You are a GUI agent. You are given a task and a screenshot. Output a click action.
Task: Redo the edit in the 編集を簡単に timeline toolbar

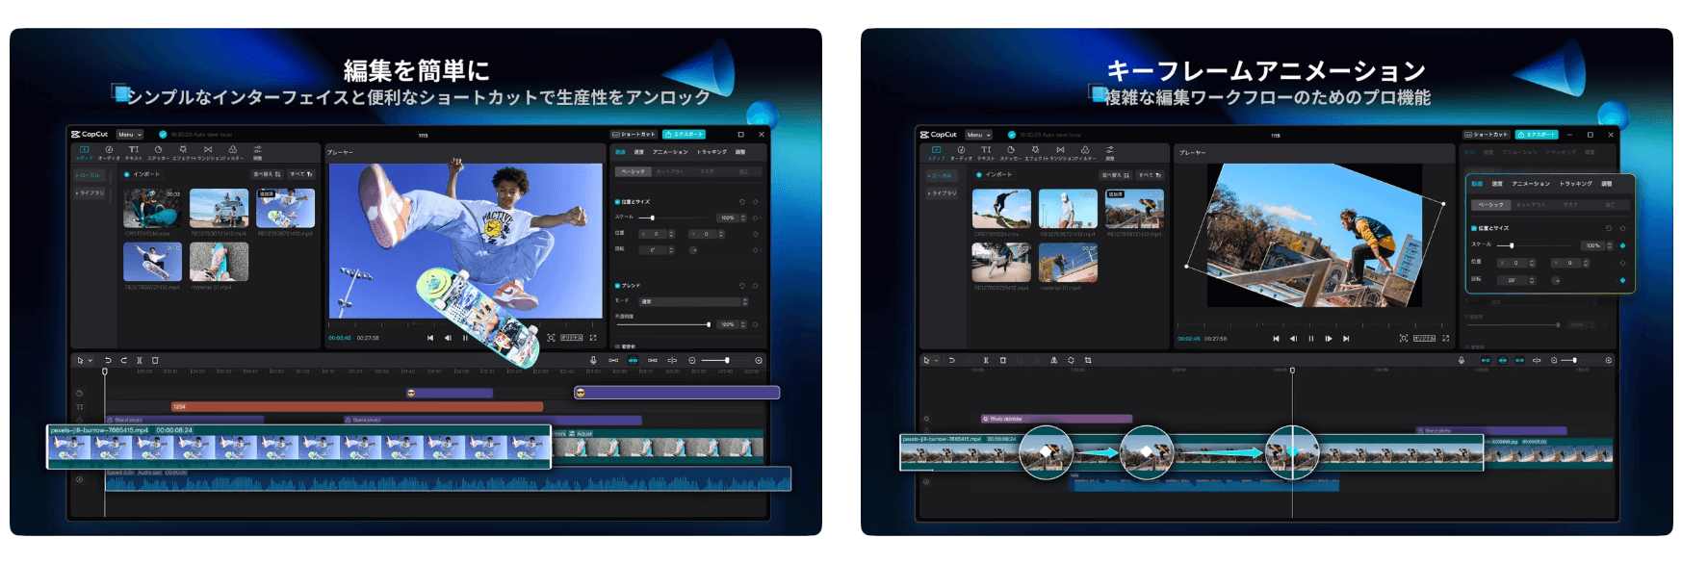click(x=123, y=360)
